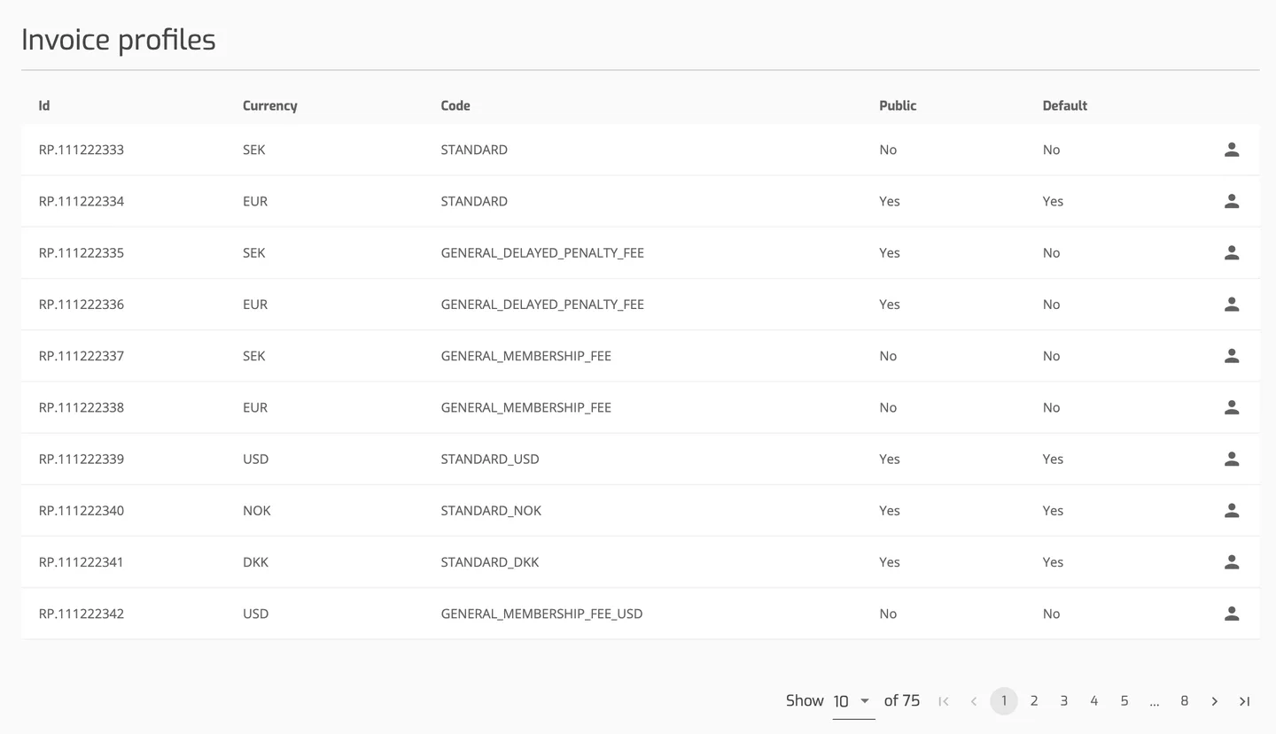
Task: Click the 'of 75' total count text
Action: [x=902, y=700]
